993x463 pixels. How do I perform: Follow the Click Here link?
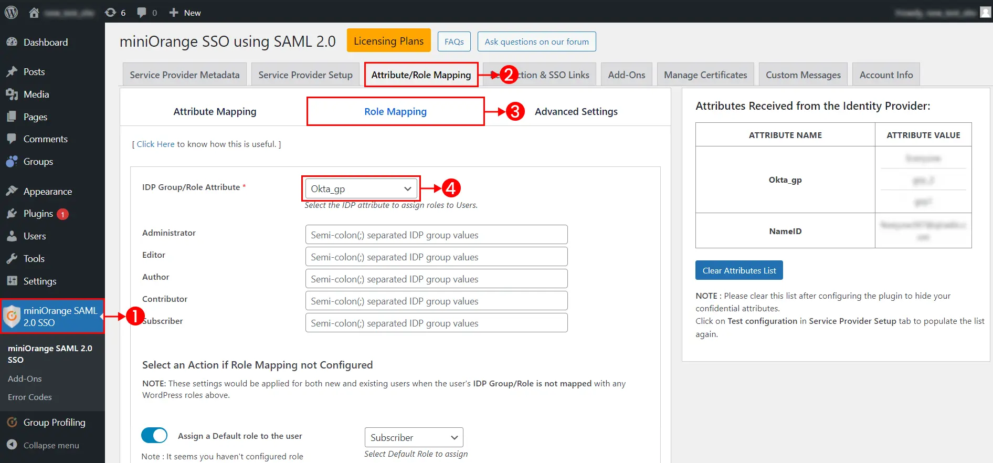point(155,144)
